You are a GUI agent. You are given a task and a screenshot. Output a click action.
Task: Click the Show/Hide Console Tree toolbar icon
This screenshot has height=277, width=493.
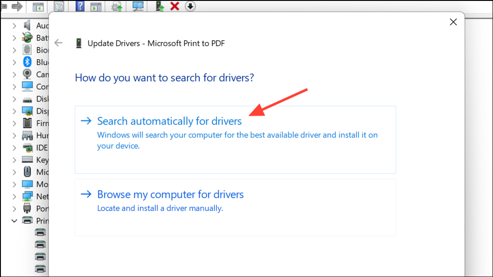click(38, 7)
